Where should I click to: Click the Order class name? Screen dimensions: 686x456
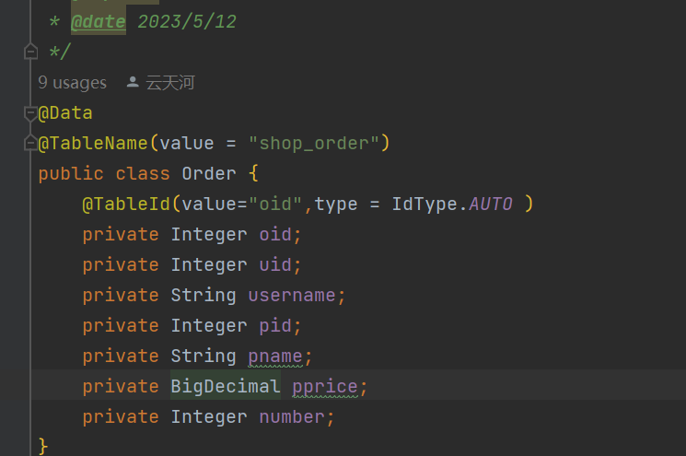click(209, 173)
